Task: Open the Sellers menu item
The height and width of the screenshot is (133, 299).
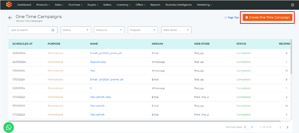Action: pos(107,5)
